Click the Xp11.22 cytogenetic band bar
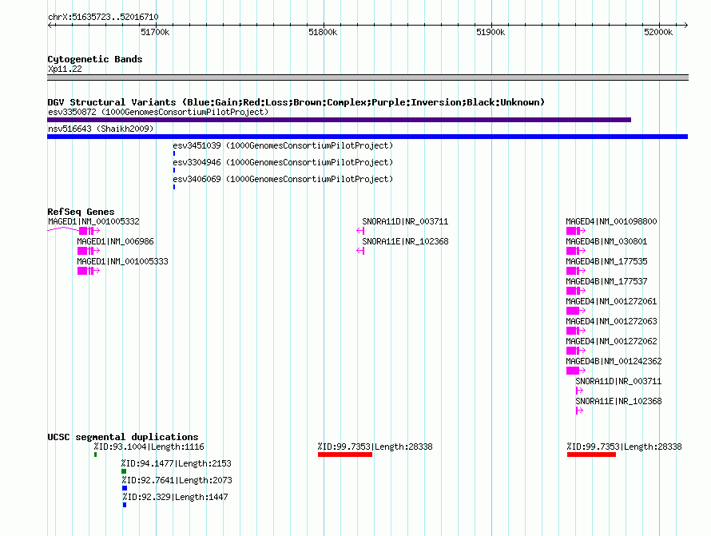The image size is (711, 536). click(367, 77)
